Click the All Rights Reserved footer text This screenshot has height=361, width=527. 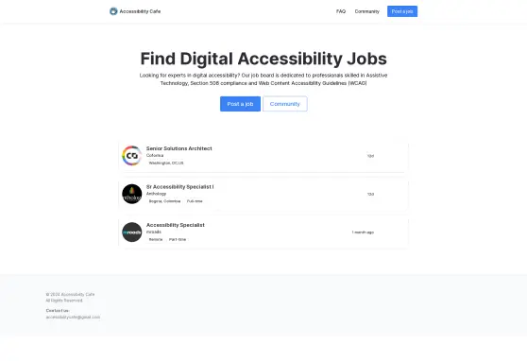(64, 301)
